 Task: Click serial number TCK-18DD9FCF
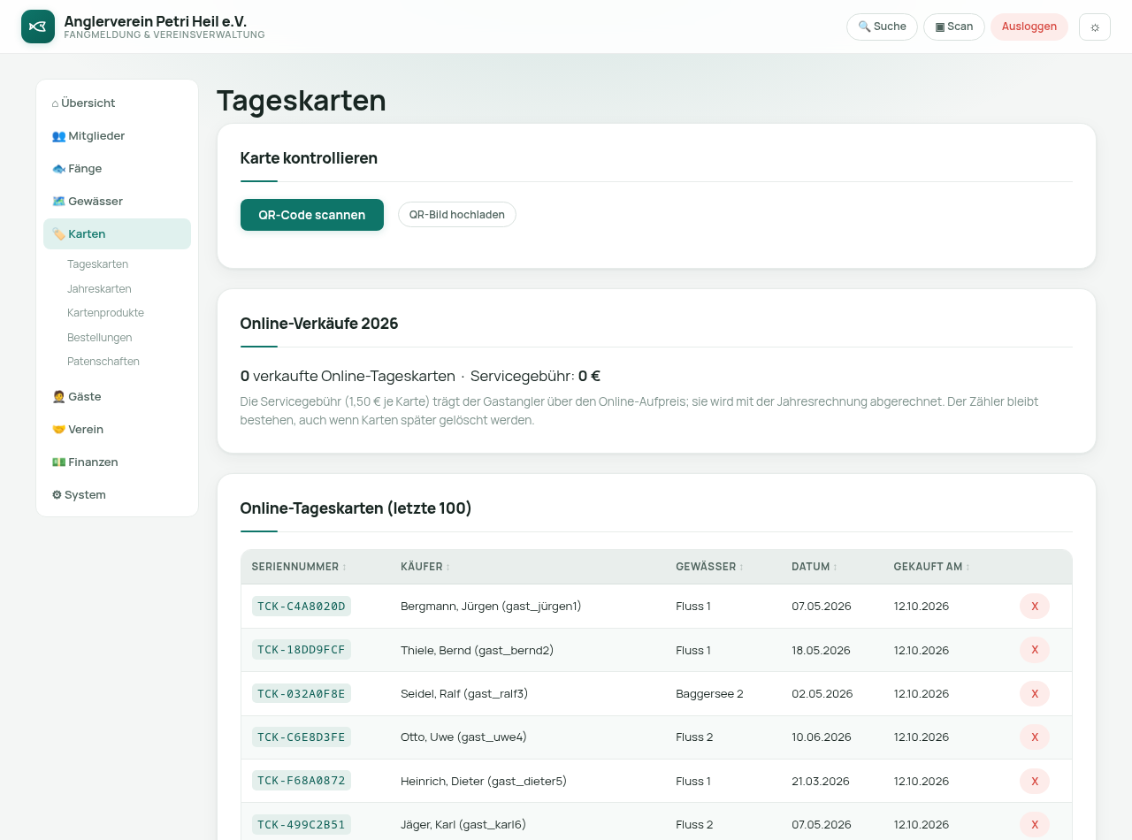point(302,650)
